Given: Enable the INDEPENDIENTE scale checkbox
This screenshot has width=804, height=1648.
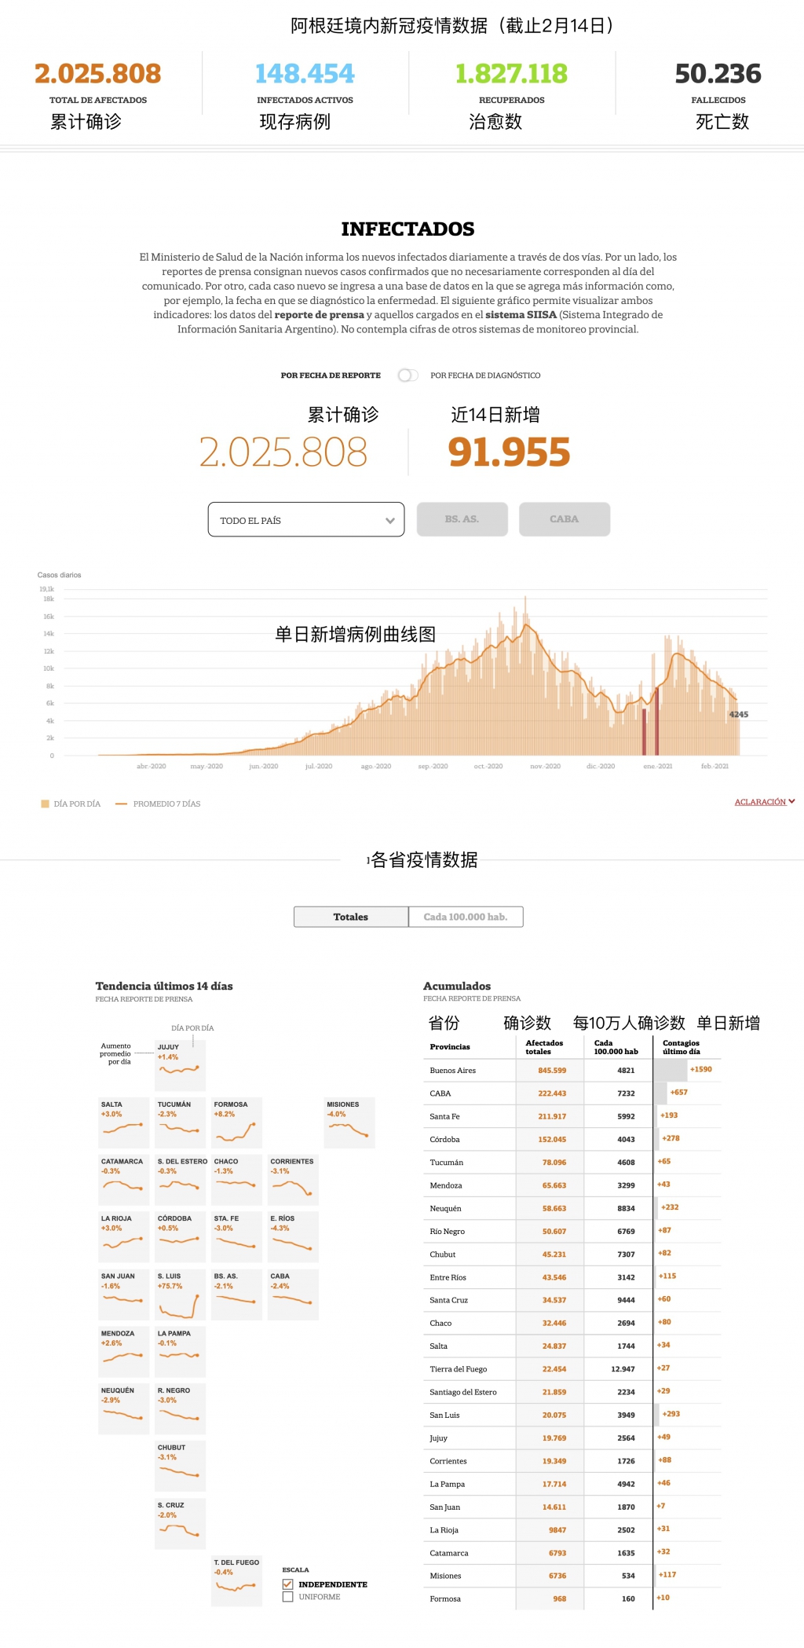Looking at the screenshot, I should 287,1584.
